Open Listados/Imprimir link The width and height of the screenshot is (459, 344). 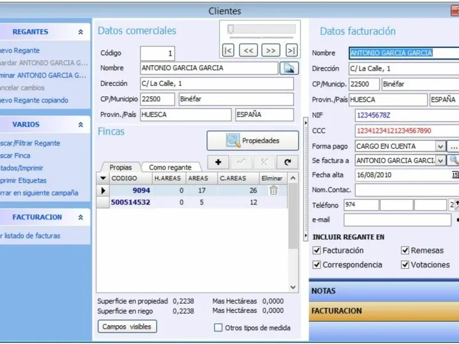coord(21,168)
